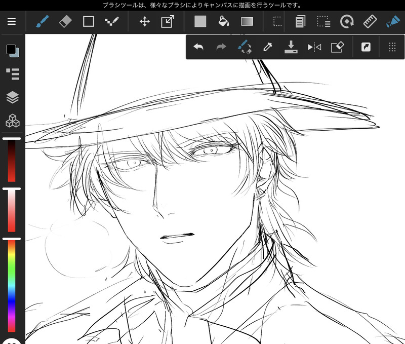This screenshot has width=405, height=344.
Task: Open the Ruler guide tool
Action: click(370, 21)
